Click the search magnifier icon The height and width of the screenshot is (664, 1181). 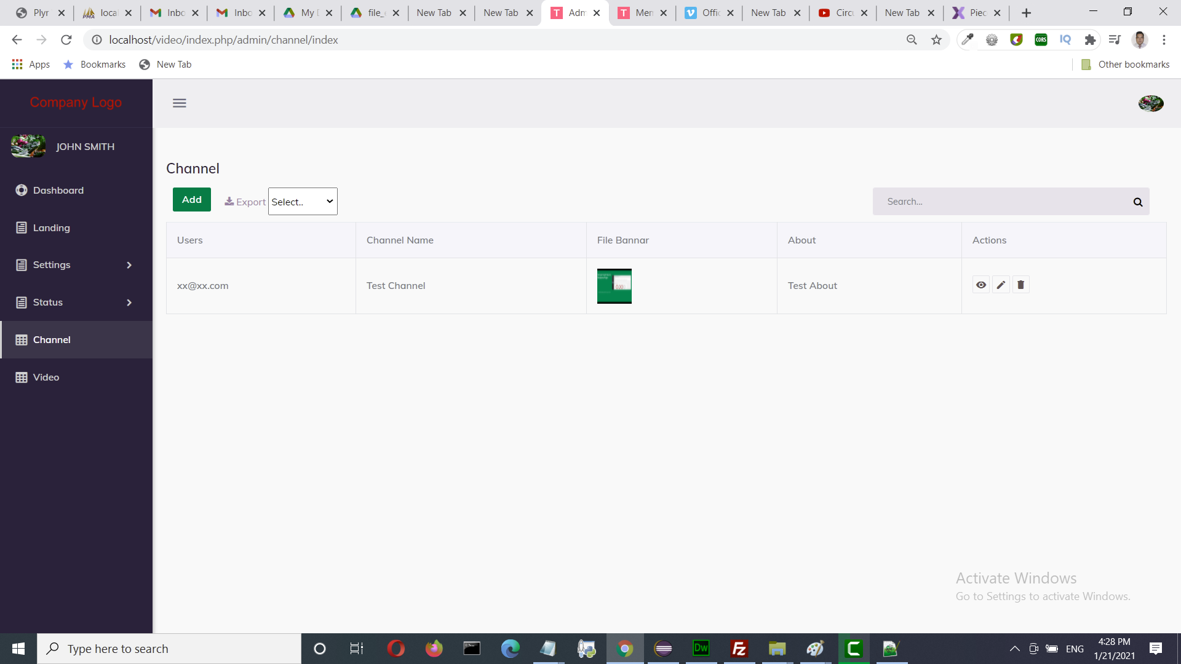[1137, 202]
